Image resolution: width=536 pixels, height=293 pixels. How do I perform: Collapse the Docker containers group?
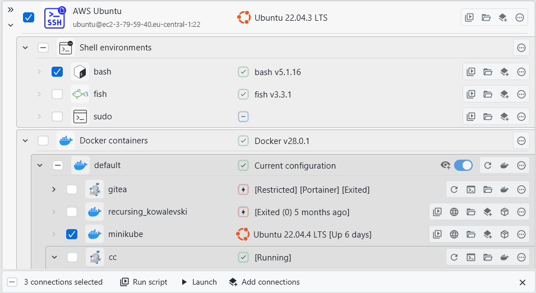coord(25,141)
